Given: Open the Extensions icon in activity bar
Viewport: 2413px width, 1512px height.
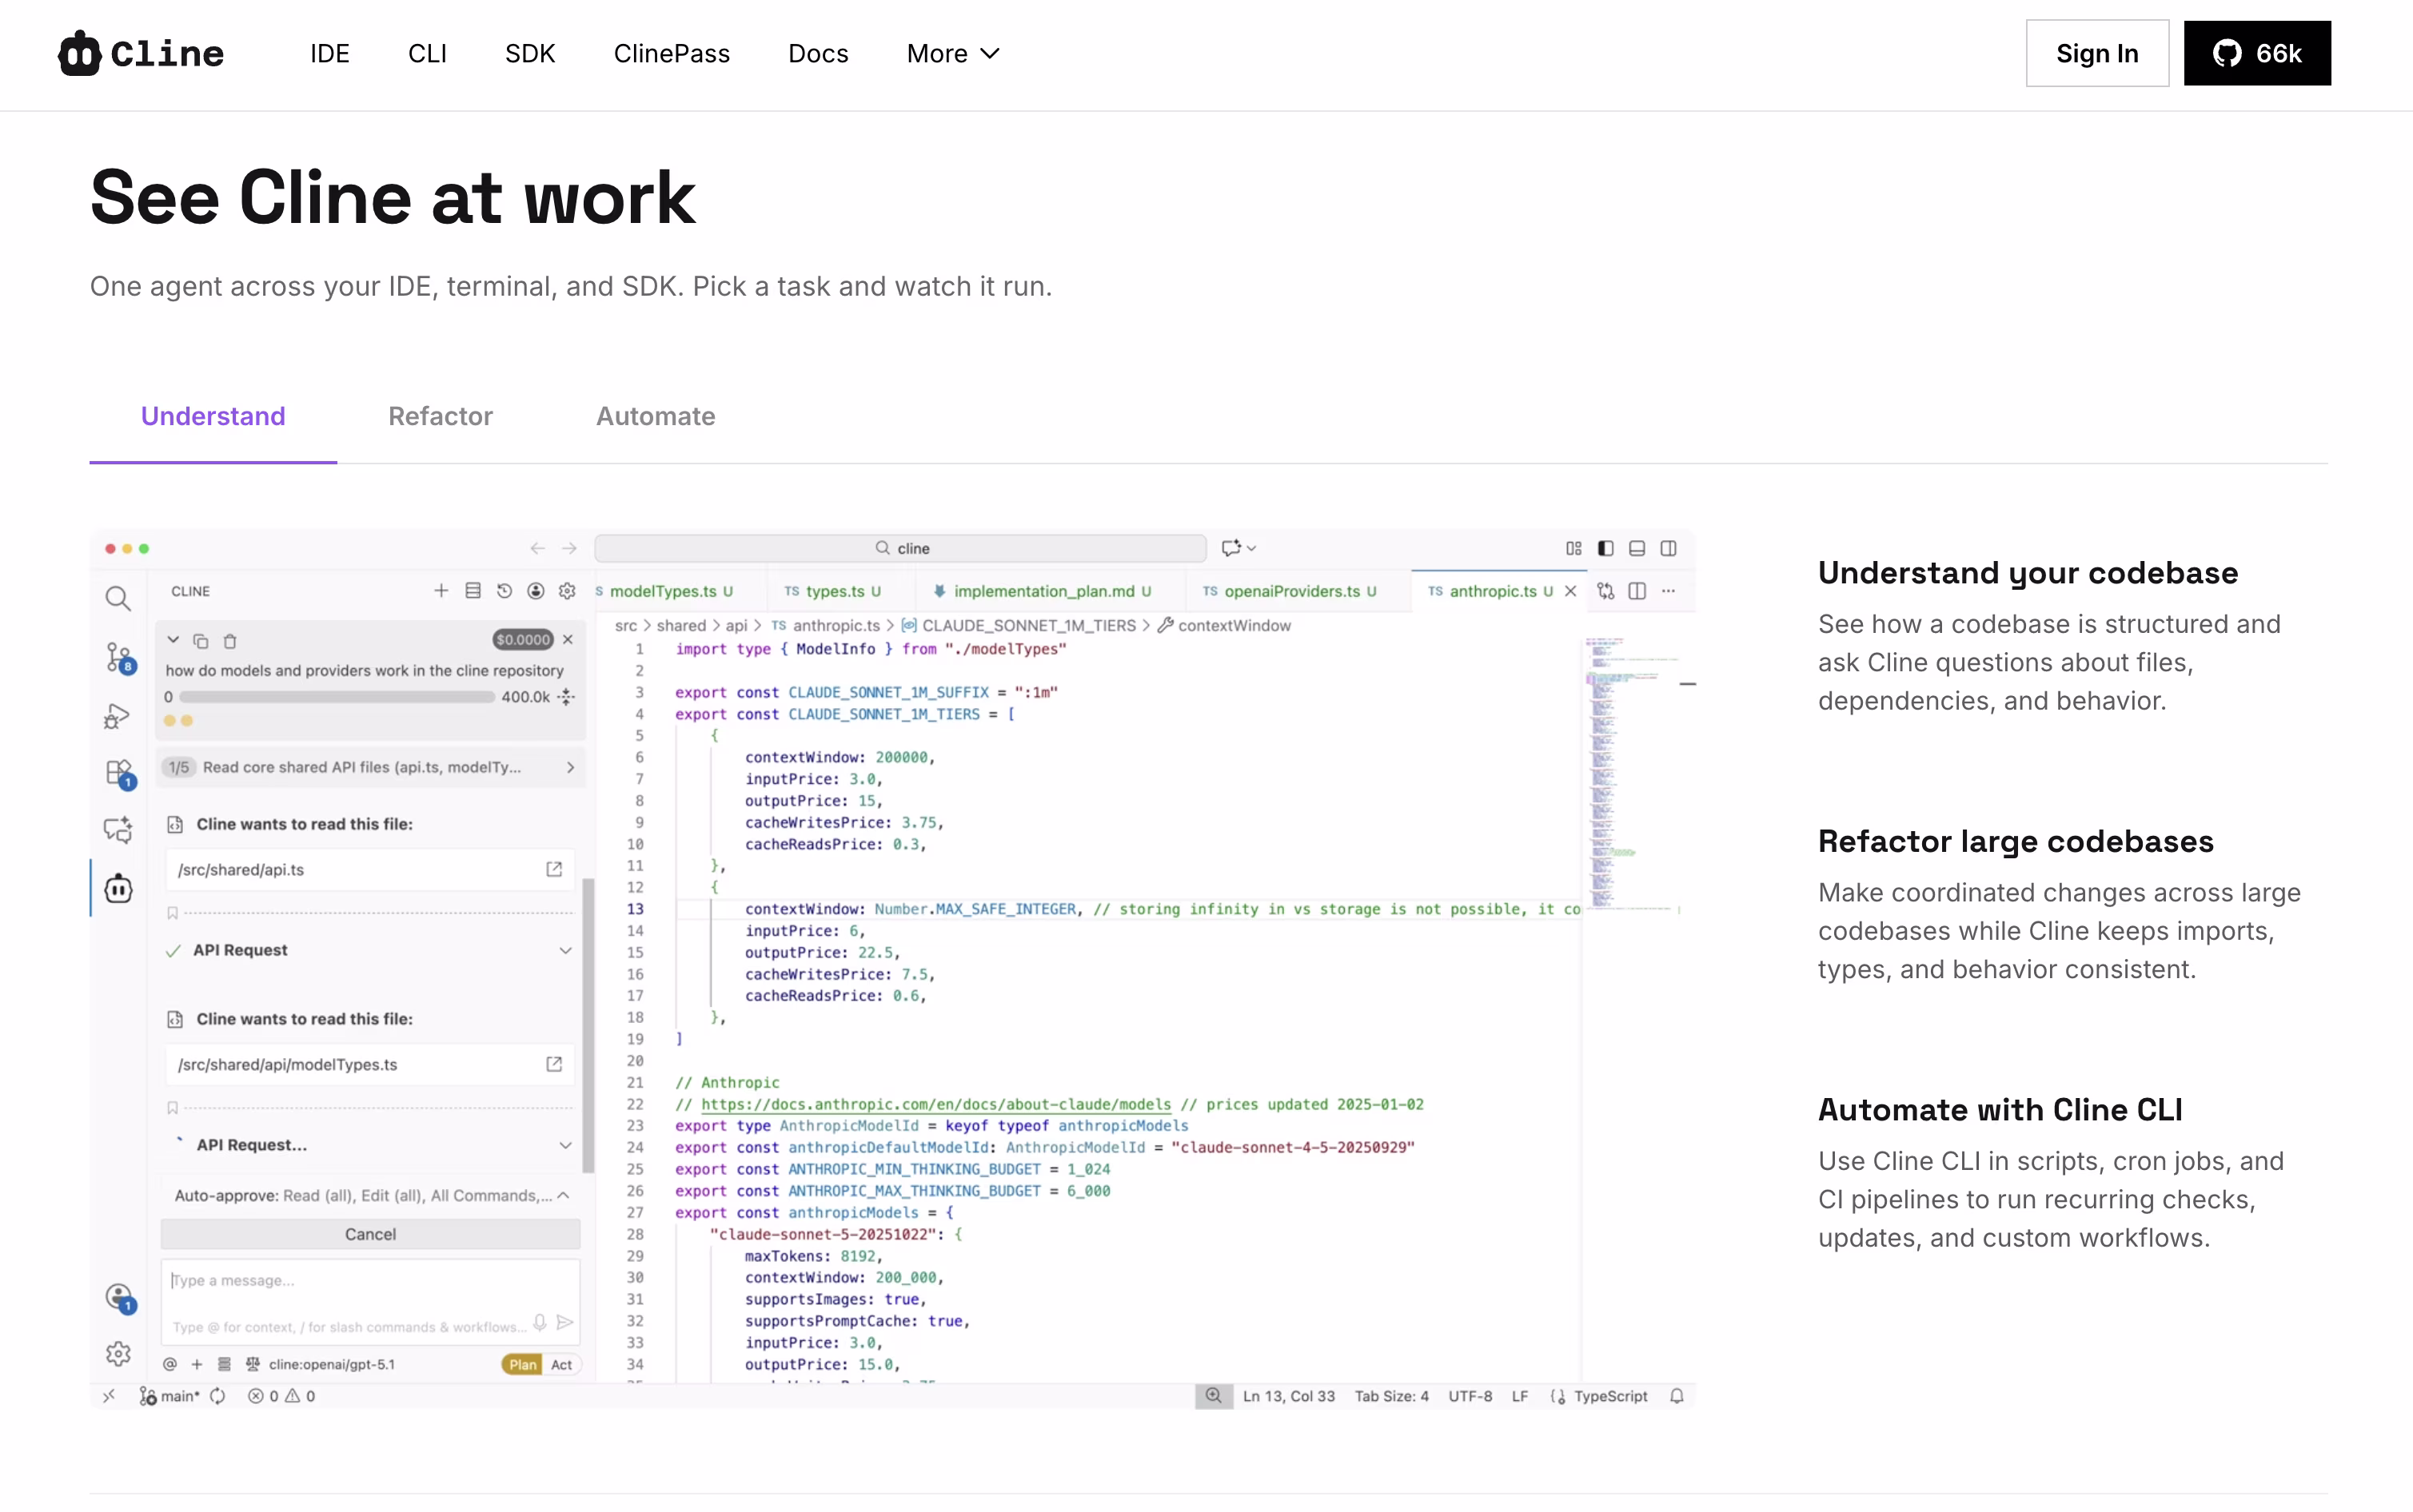Looking at the screenshot, I should 119,774.
